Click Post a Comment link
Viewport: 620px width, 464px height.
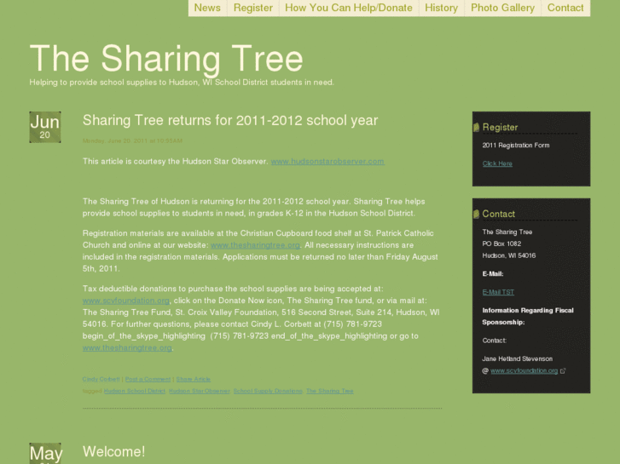coord(148,379)
